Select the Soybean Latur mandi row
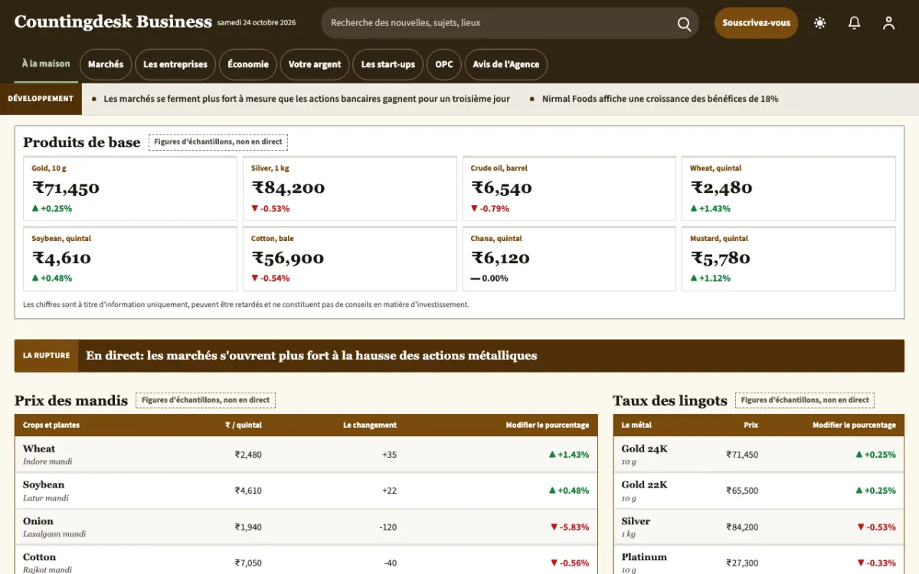 tap(306, 491)
